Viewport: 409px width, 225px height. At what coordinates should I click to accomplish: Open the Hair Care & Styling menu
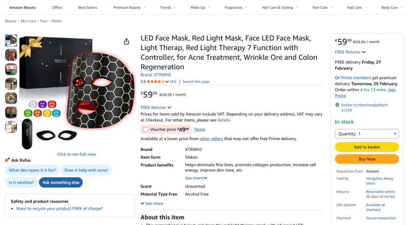click(280, 8)
